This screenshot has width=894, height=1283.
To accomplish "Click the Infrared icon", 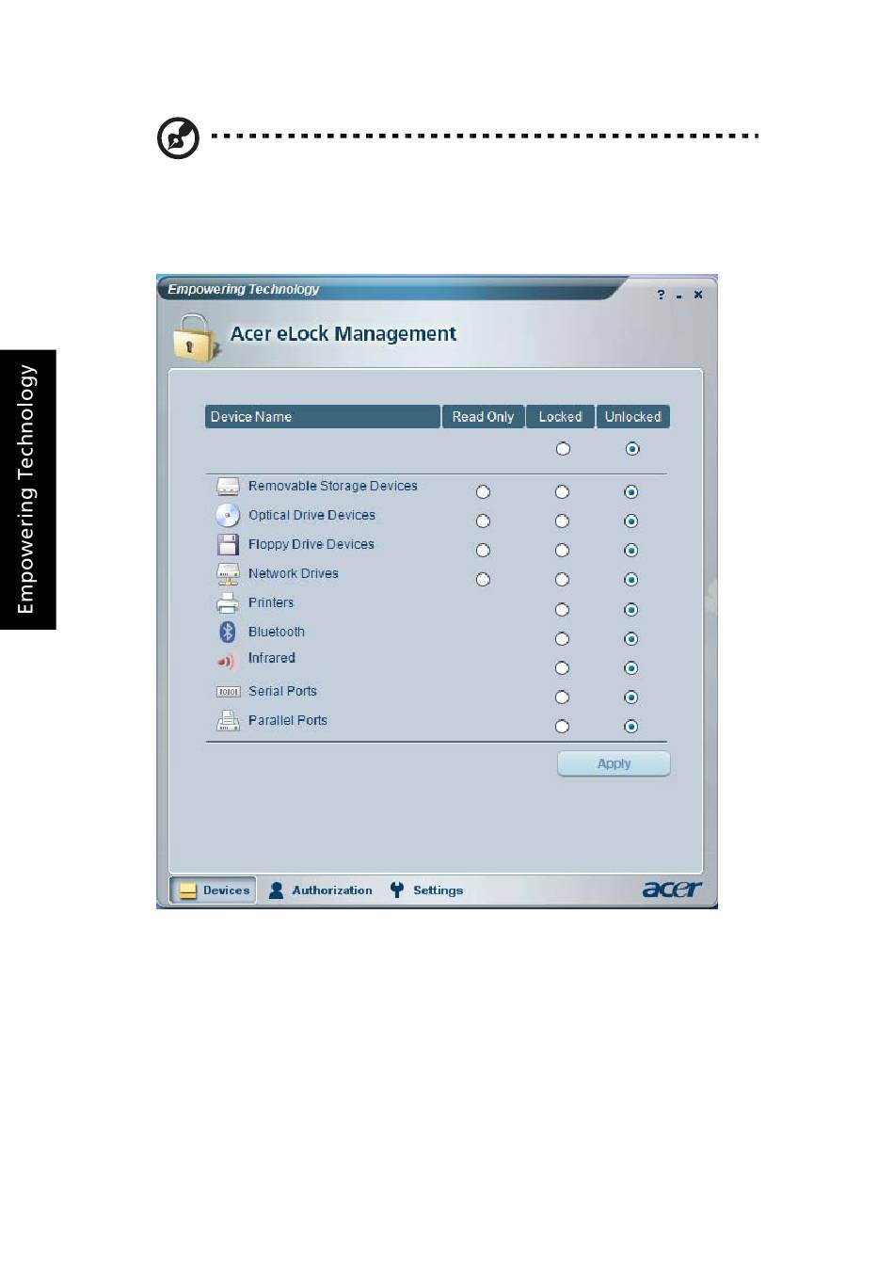I will pos(226,661).
